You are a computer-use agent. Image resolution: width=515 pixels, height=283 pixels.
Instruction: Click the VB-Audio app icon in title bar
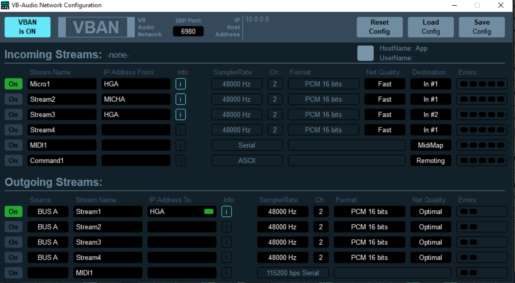[x=5, y=5]
